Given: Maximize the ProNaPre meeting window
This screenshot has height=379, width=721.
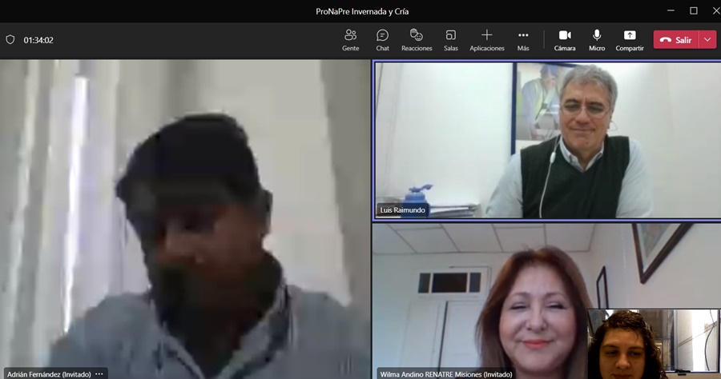Looking at the screenshot, I should pos(693,10).
